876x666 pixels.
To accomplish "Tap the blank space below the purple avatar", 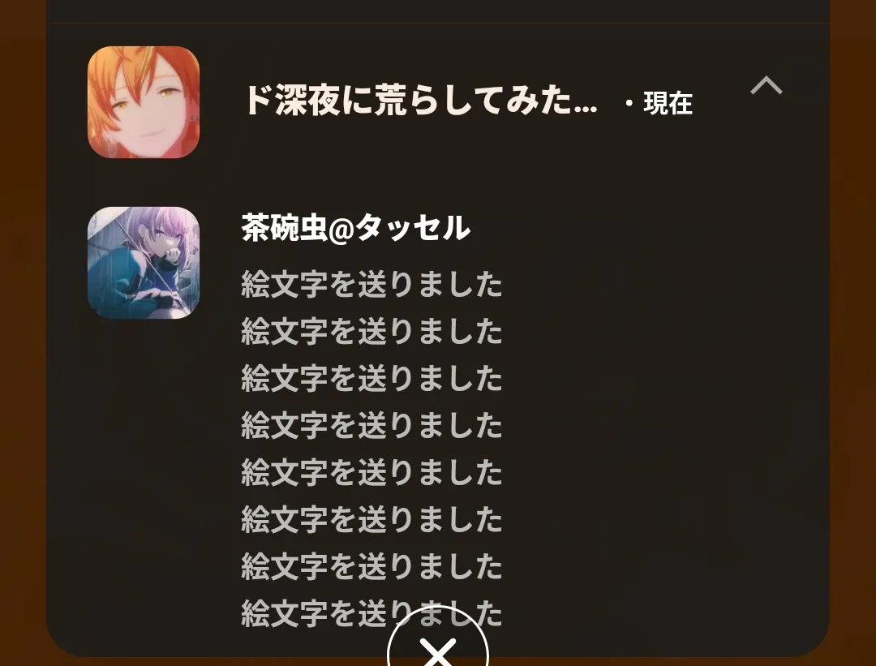I will [144, 475].
